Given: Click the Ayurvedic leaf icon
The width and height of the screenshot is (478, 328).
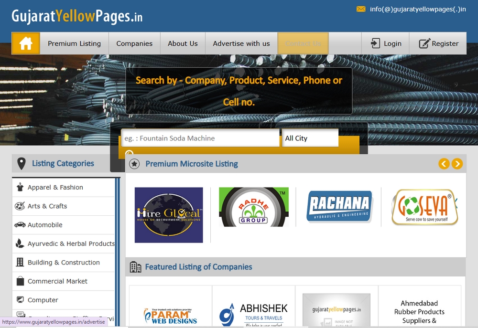Looking at the screenshot, I should [20, 243].
